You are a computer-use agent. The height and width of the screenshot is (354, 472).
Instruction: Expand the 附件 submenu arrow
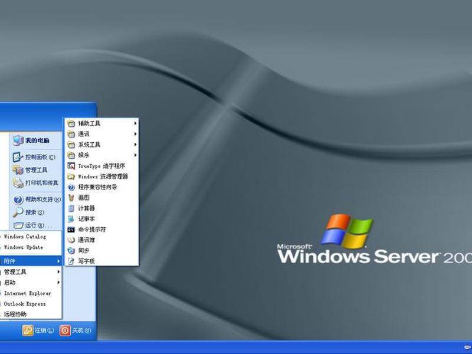58,261
